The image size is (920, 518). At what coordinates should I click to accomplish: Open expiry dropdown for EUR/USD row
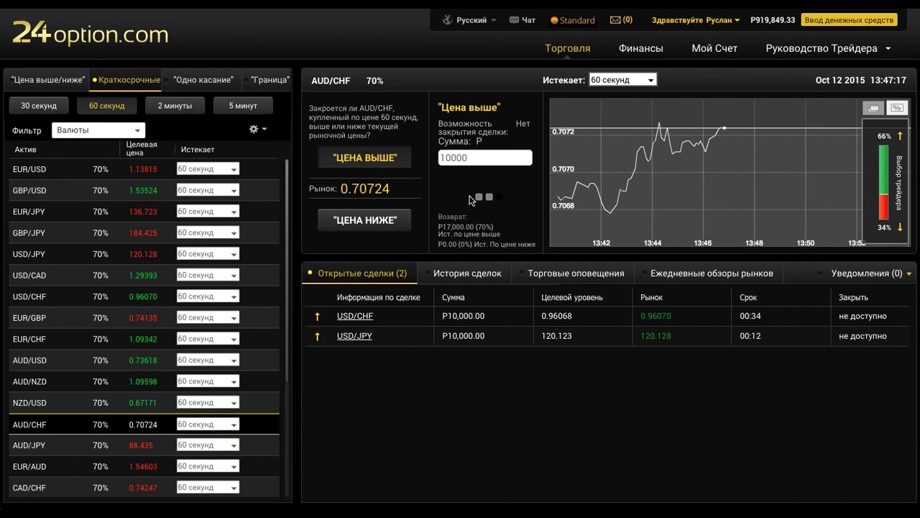[208, 169]
